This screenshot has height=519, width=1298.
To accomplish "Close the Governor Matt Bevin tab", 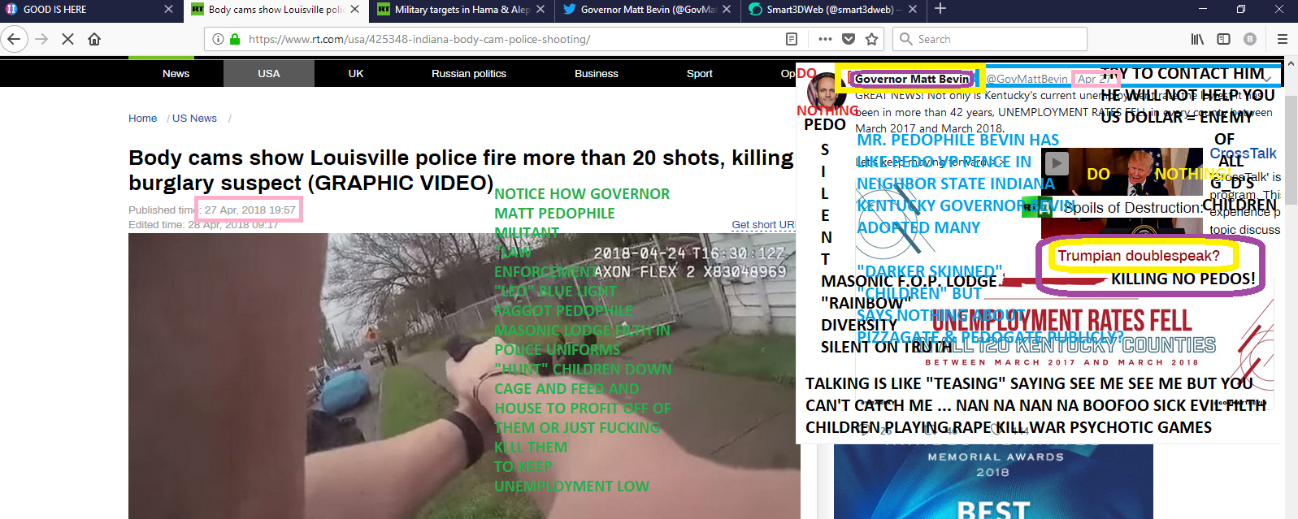I will point(727,9).
